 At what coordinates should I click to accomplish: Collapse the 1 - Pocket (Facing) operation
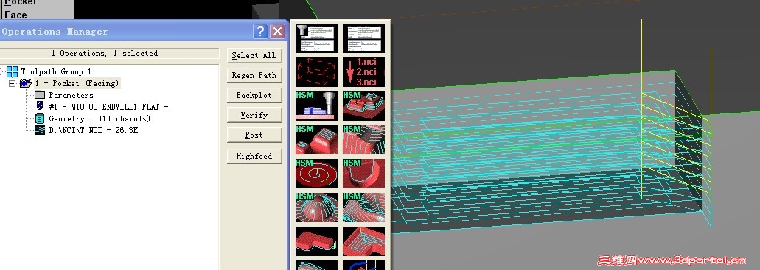13,83
